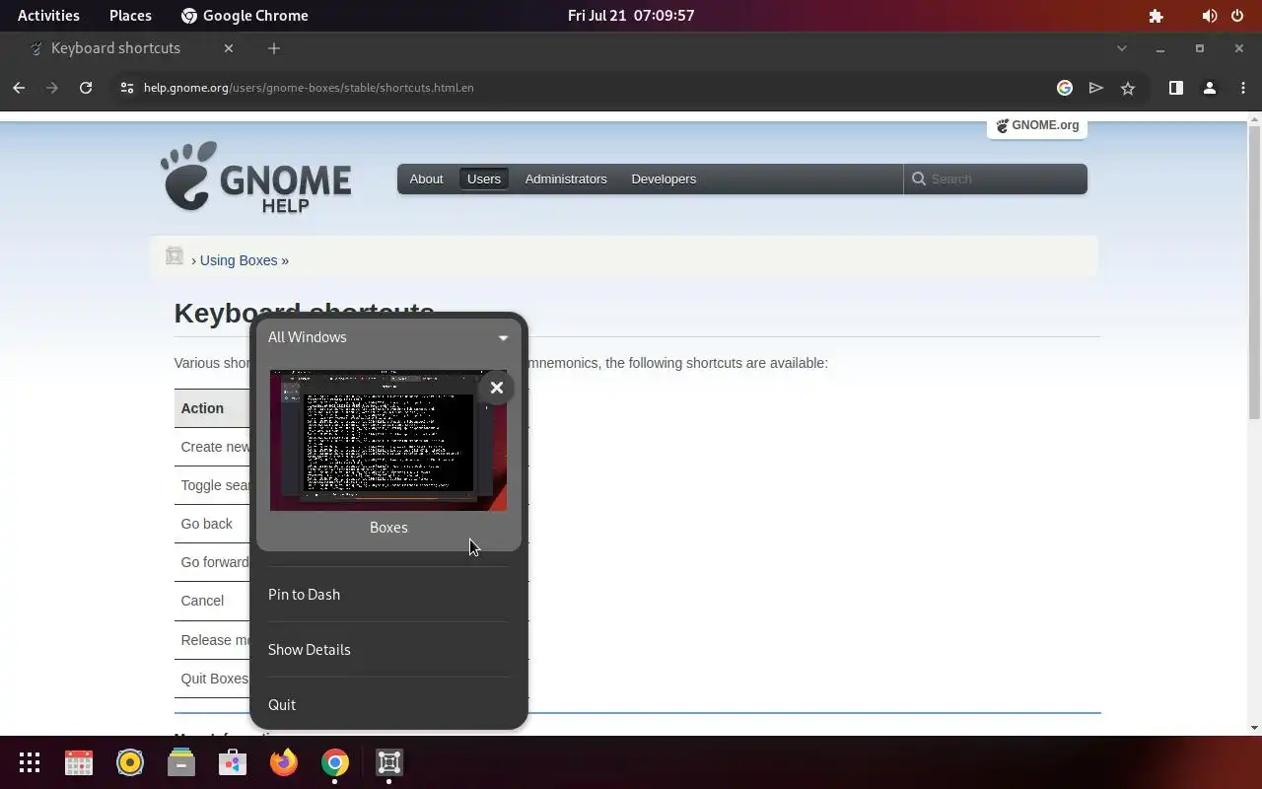The height and width of the screenshot is (789, 1262).
Task: View site information icon in the address bar
Action: [126, 88]
